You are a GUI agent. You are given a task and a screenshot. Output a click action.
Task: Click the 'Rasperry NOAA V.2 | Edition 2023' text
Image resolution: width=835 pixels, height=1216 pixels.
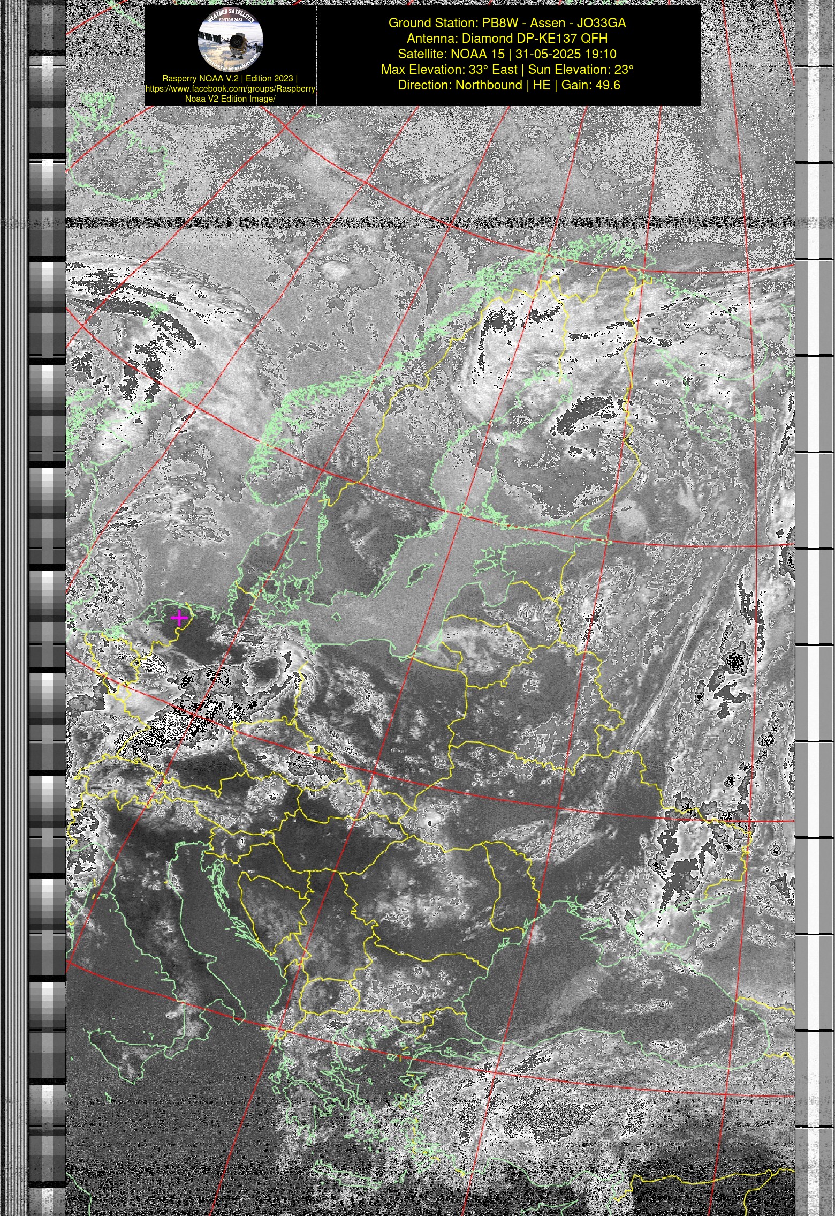click(230, 78)
